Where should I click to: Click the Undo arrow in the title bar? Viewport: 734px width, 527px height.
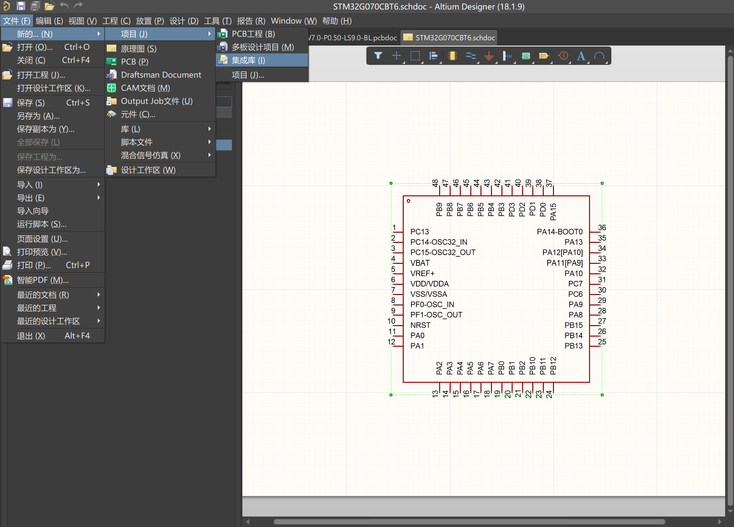pos(64,6)
